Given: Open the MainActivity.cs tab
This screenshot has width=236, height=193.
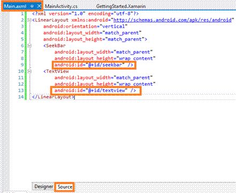Looking at the screenshot, I should tap(61, 6).
